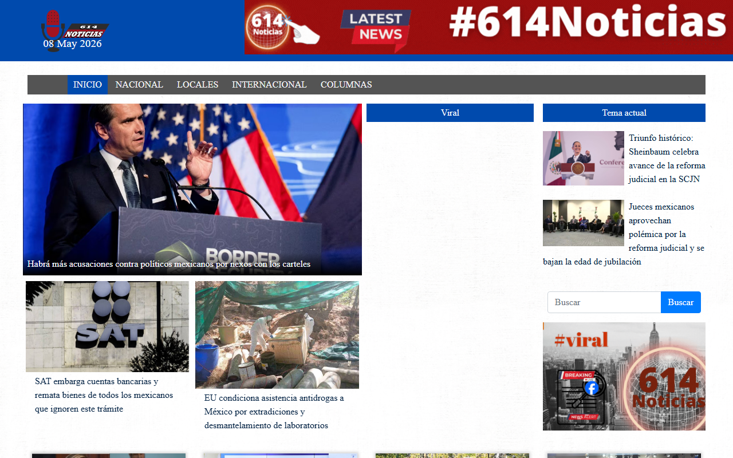Open the drug lab raid photo

pos(277,335)
